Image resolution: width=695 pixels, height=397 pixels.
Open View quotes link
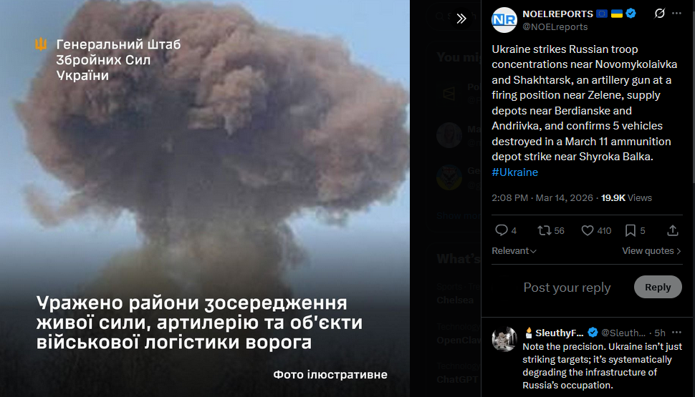click(651, 251)
